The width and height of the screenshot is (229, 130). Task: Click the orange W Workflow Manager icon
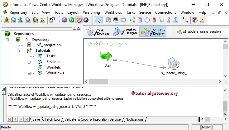79,20
